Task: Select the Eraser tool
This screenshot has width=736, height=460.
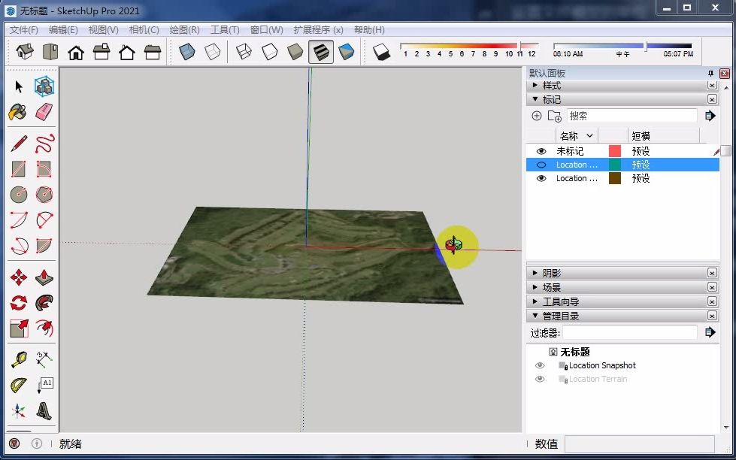Action: pos(44,111)
